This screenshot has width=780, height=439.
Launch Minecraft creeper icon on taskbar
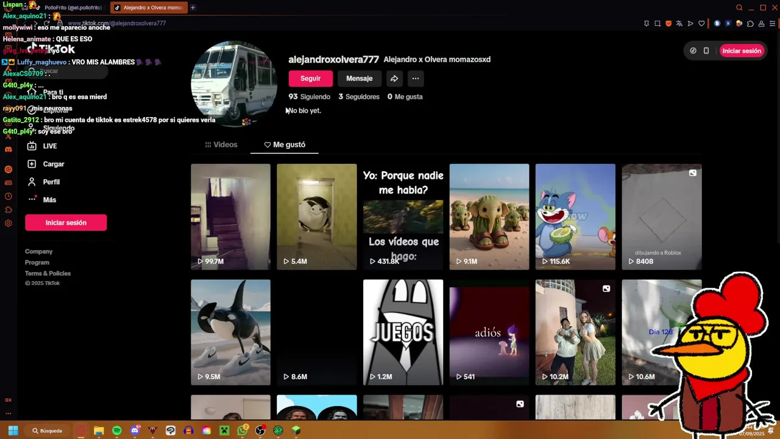click(x=224, y=430)
